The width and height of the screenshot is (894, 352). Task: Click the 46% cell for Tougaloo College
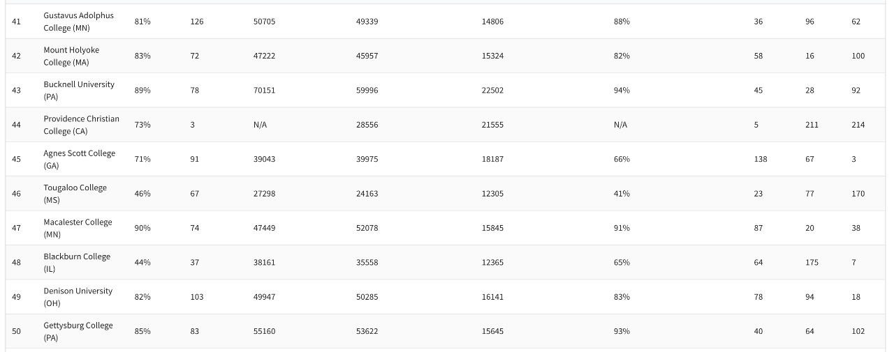(x=142, y=194)
